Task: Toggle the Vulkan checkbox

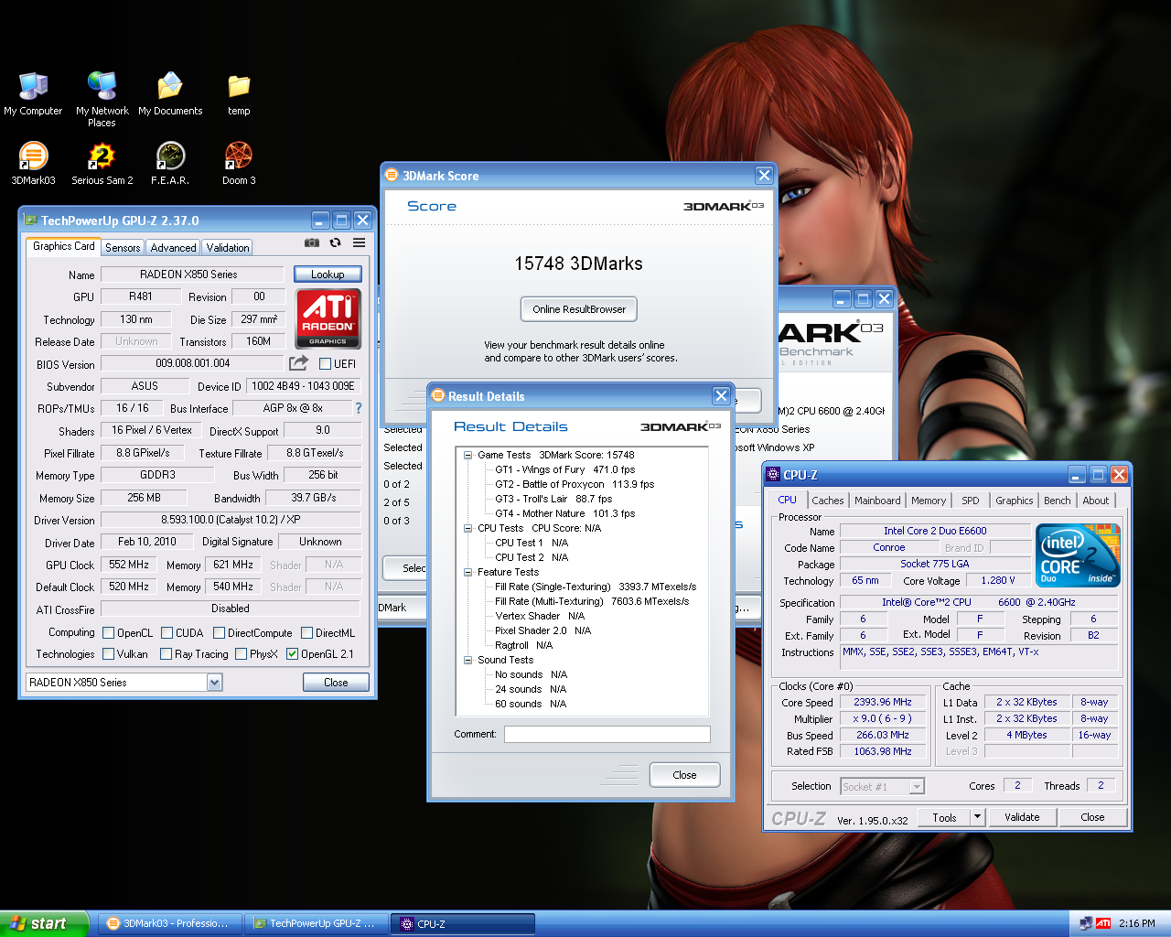Action: click(109, 653)
